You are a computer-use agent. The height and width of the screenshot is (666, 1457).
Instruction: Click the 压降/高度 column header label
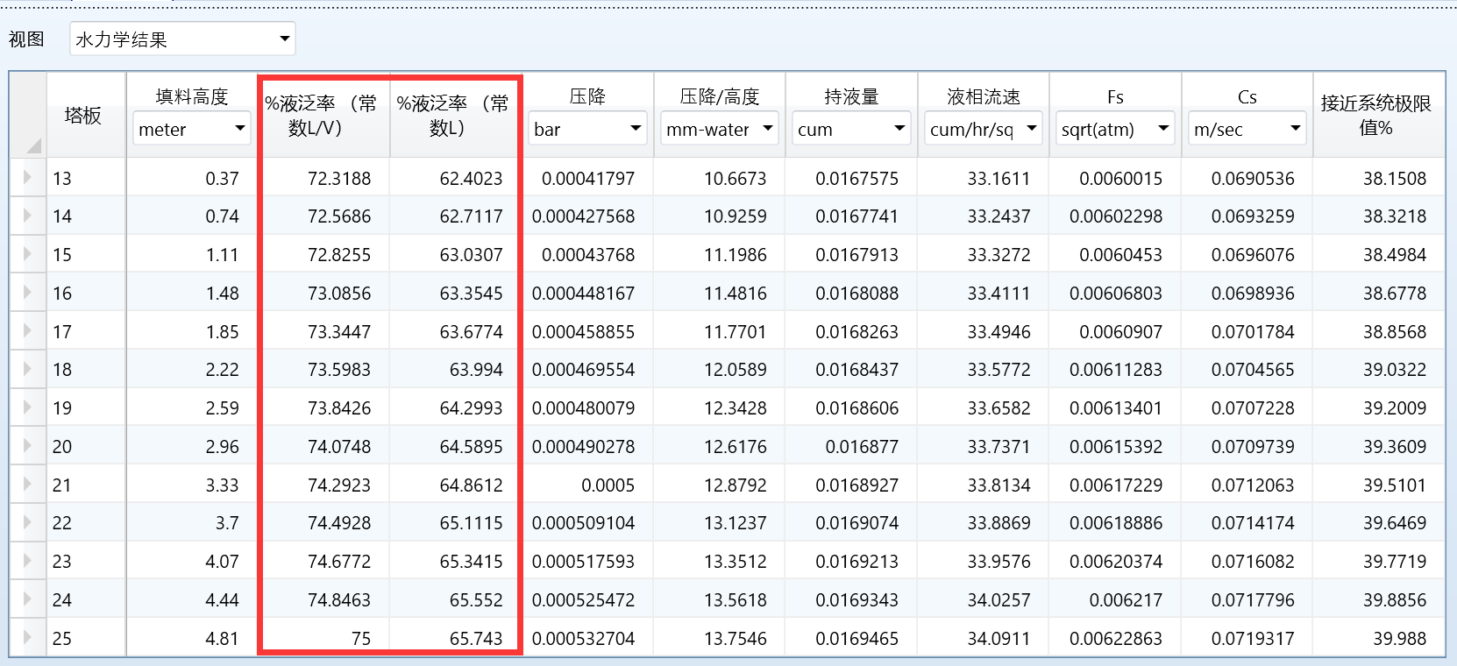[720, 96]
